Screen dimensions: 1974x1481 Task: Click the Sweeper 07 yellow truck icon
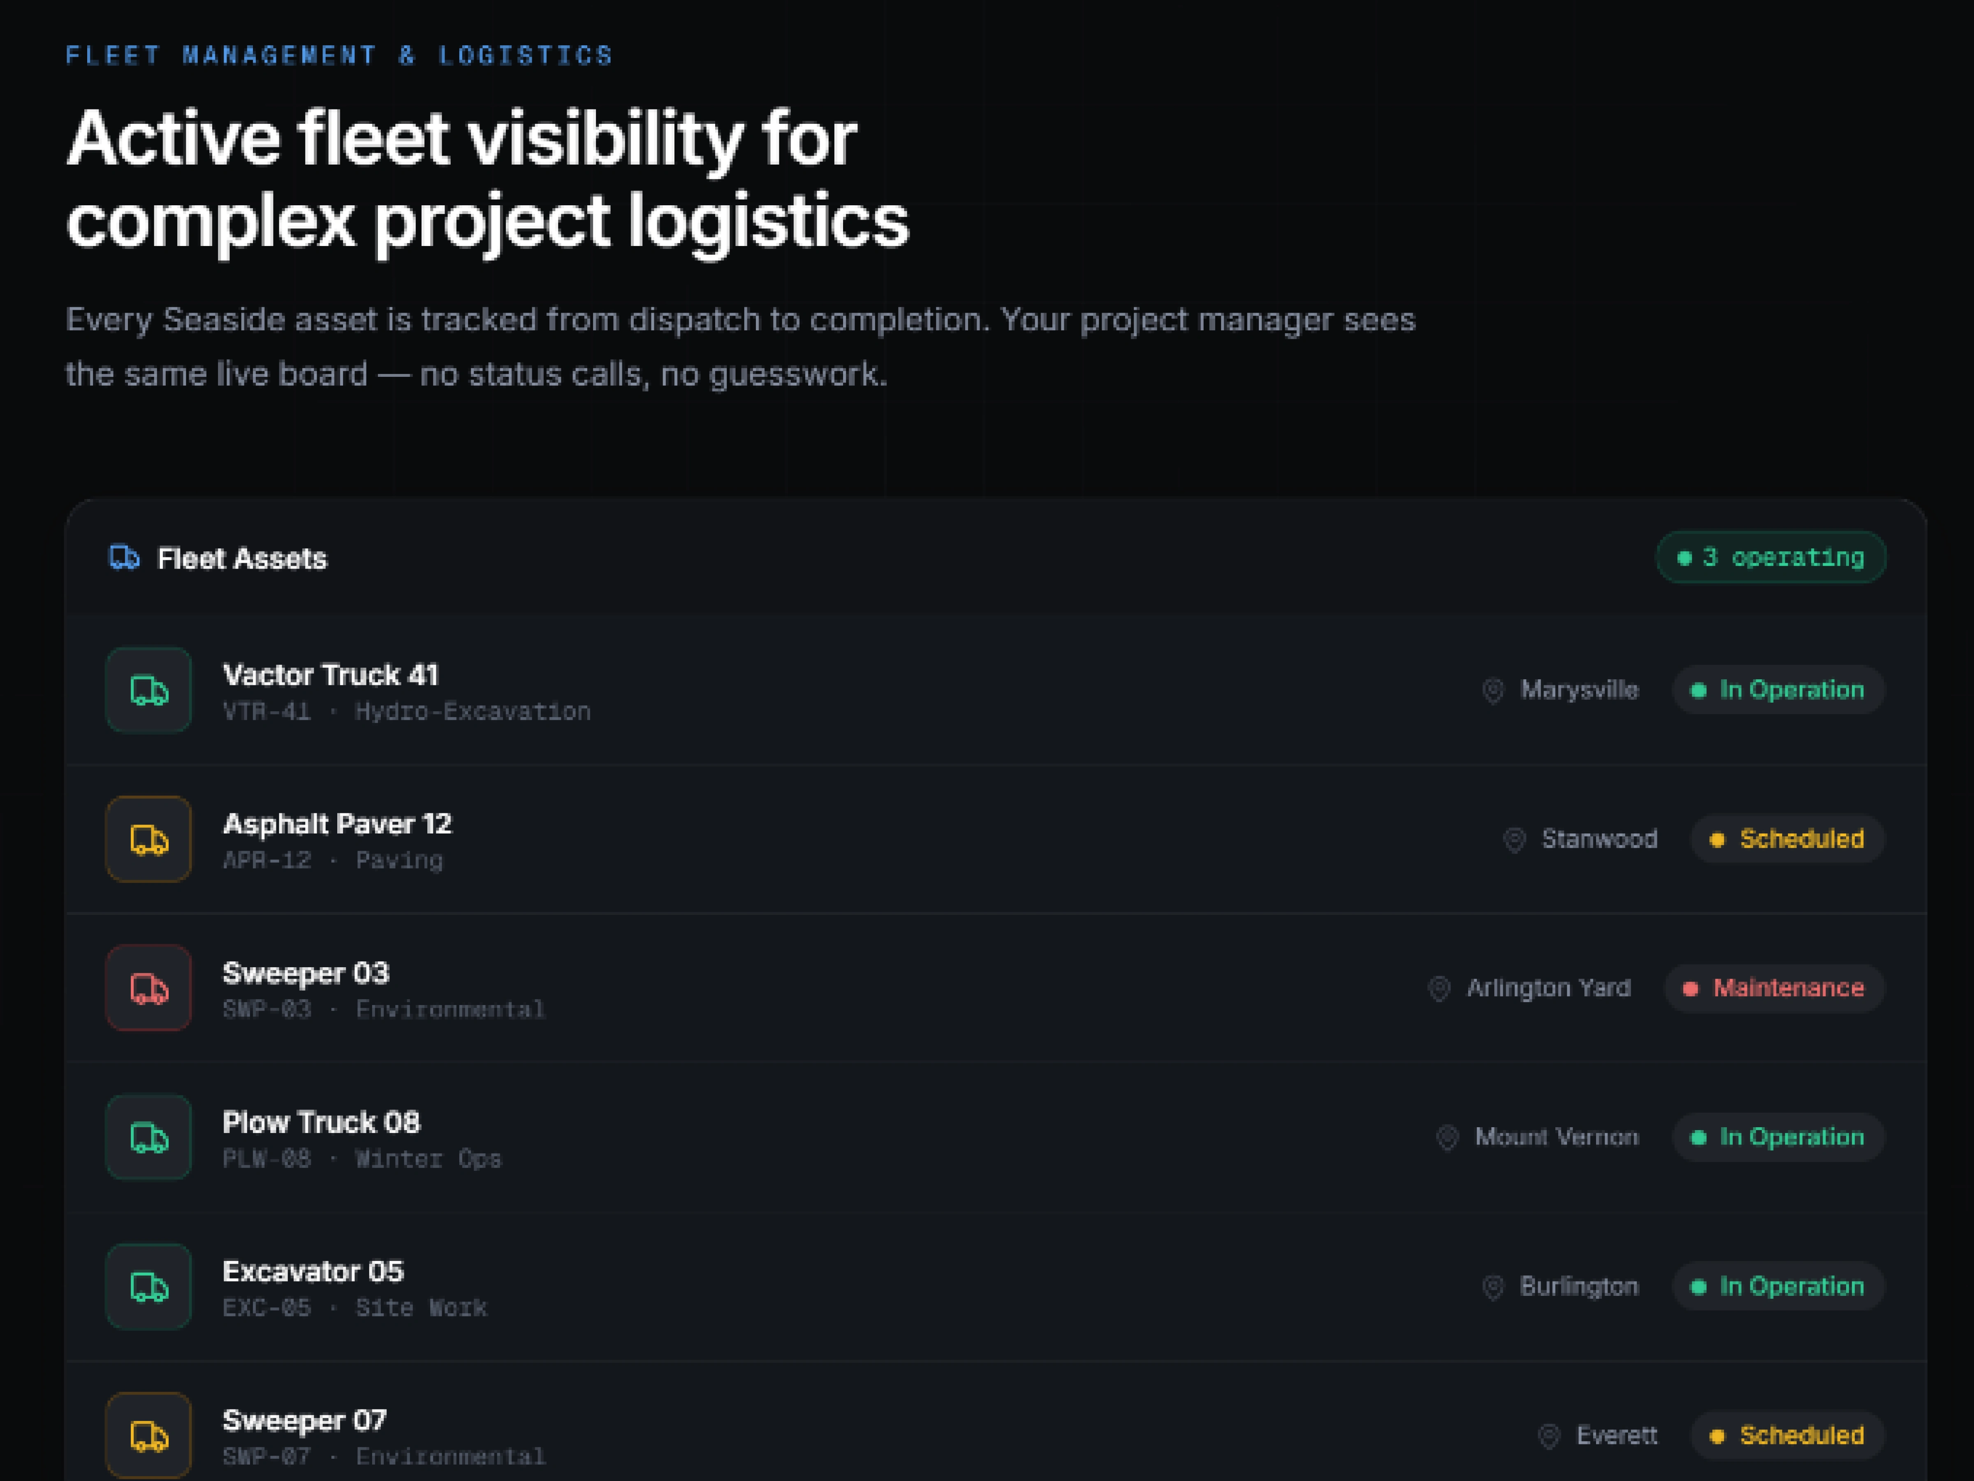tap(149, 1435)
